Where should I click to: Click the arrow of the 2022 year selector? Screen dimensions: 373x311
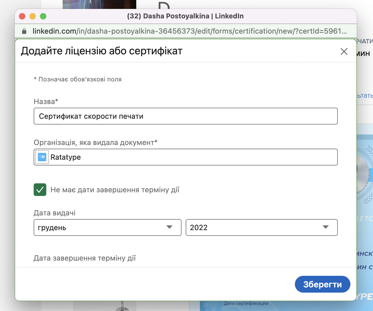(325, 227)
